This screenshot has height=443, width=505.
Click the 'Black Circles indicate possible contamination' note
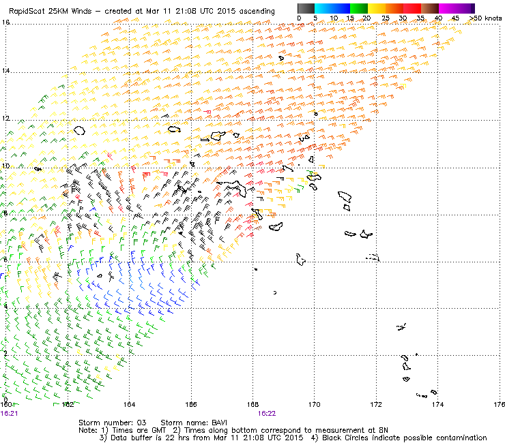click(405, 438)
